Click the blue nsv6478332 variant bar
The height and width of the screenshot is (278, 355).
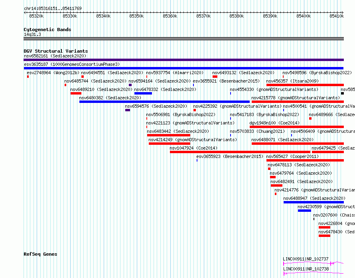pos(143,93)
